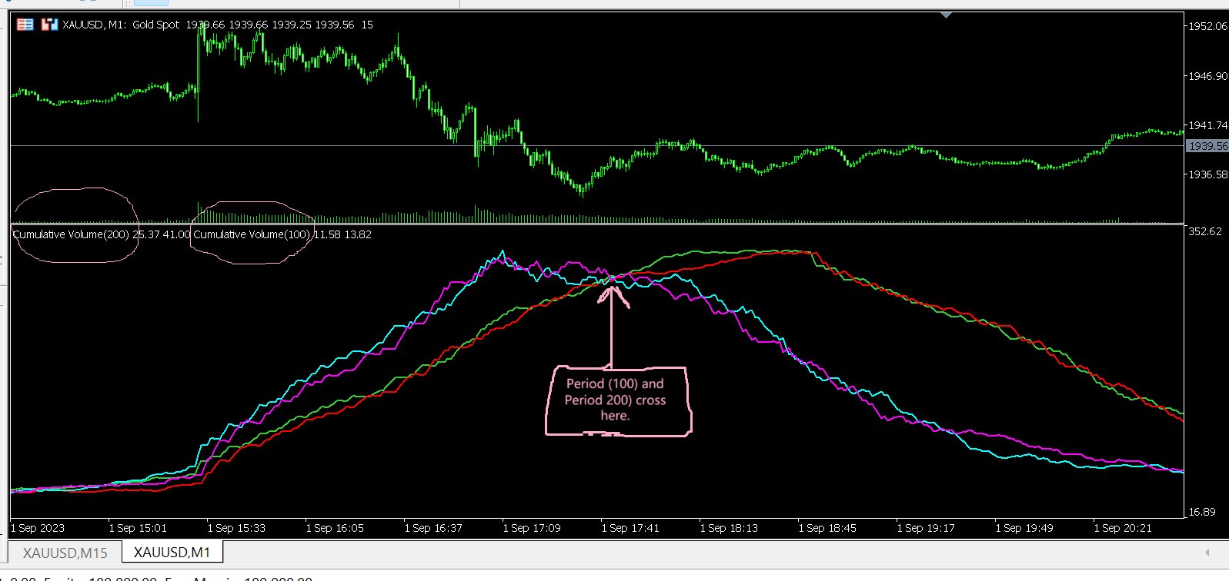Viewport: 1229px width, 581px height.
Task: Click the 1 Sep 17:09 time label
Action: click(532, 528)
